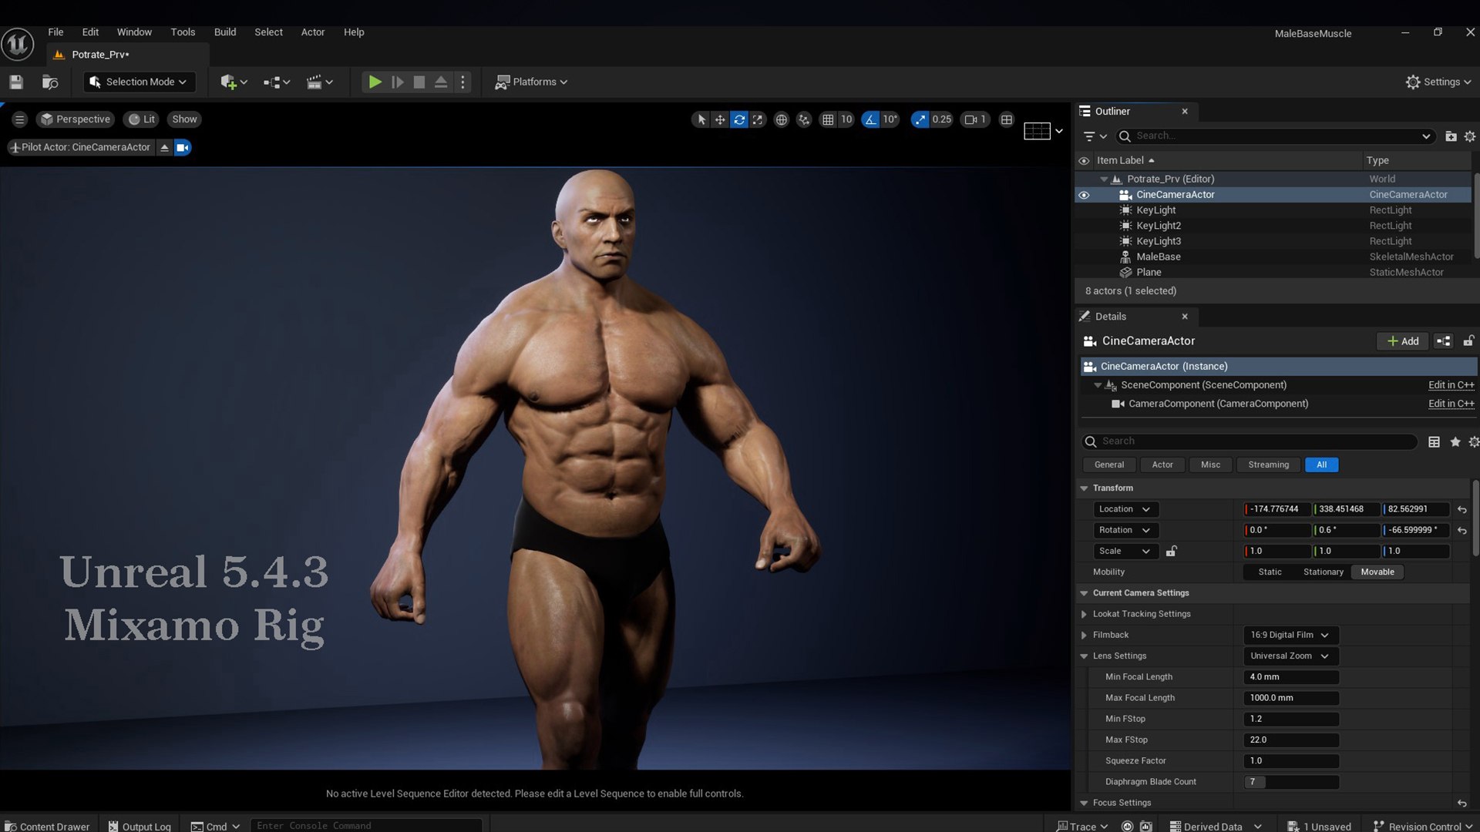Open Outliner settings gear
The image size is (1480, 832).
(1470, 136)
